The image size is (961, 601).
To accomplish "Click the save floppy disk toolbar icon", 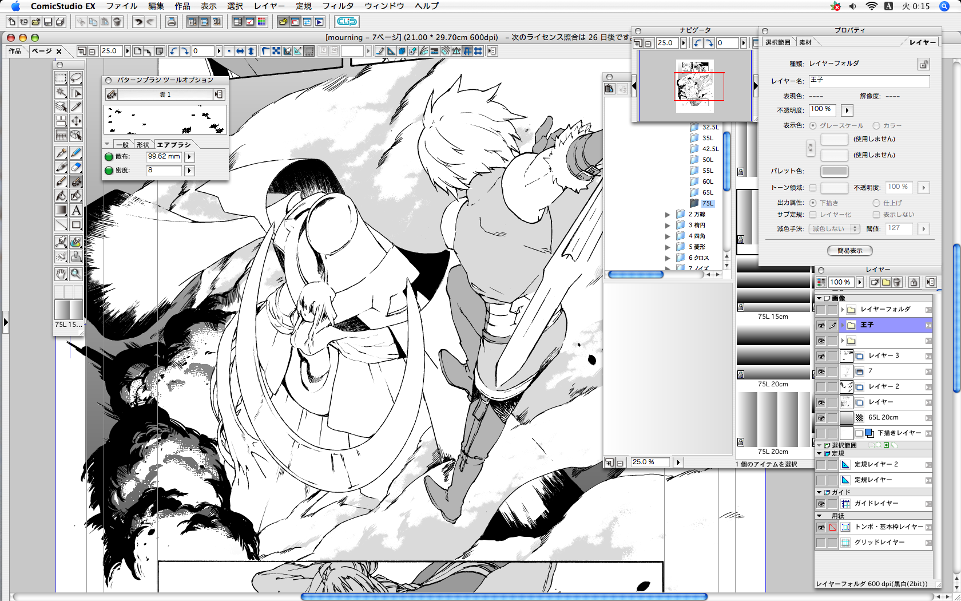I will (48, 22).
